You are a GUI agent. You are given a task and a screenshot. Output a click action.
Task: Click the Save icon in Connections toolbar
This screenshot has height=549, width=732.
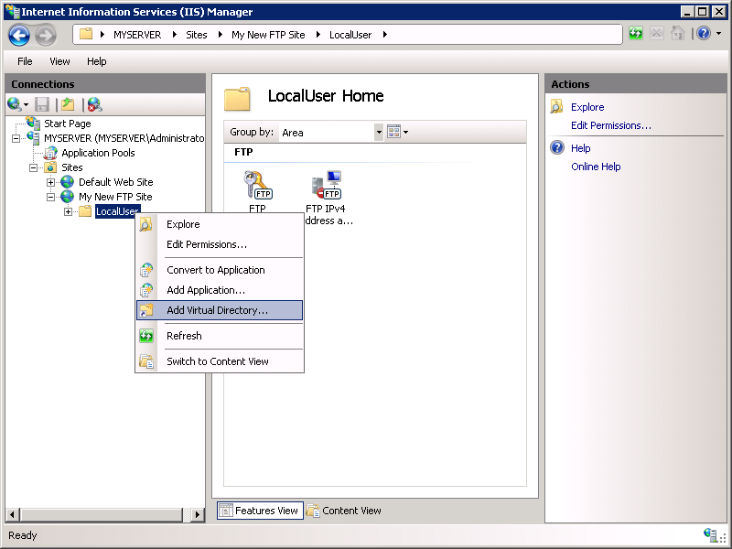tap(42, 104)
